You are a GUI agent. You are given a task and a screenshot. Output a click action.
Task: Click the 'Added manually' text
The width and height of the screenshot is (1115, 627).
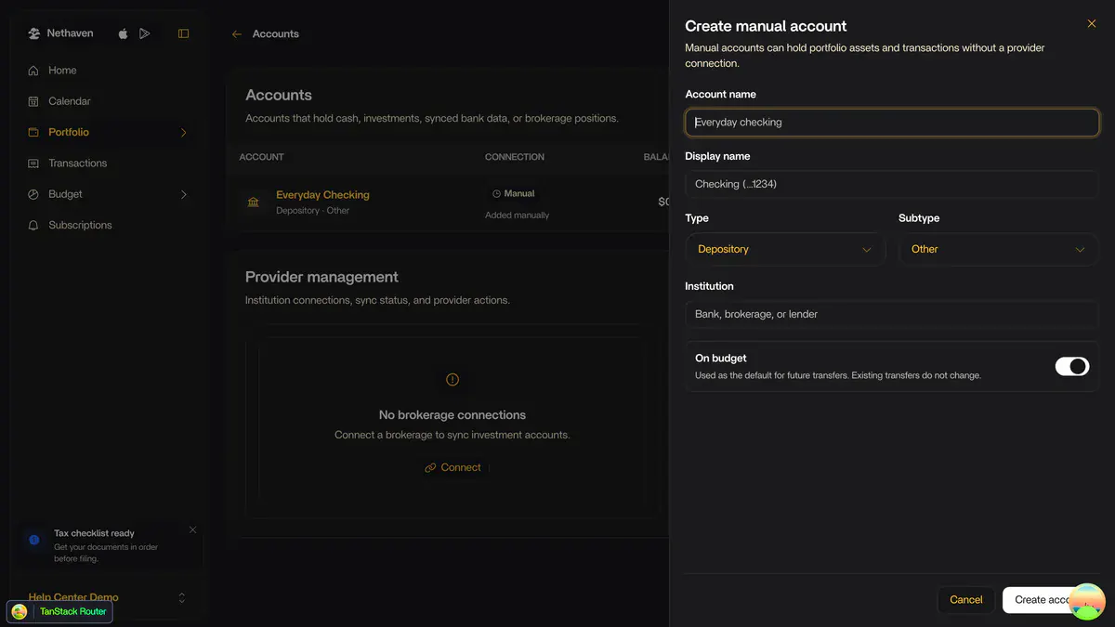point(517,216)
